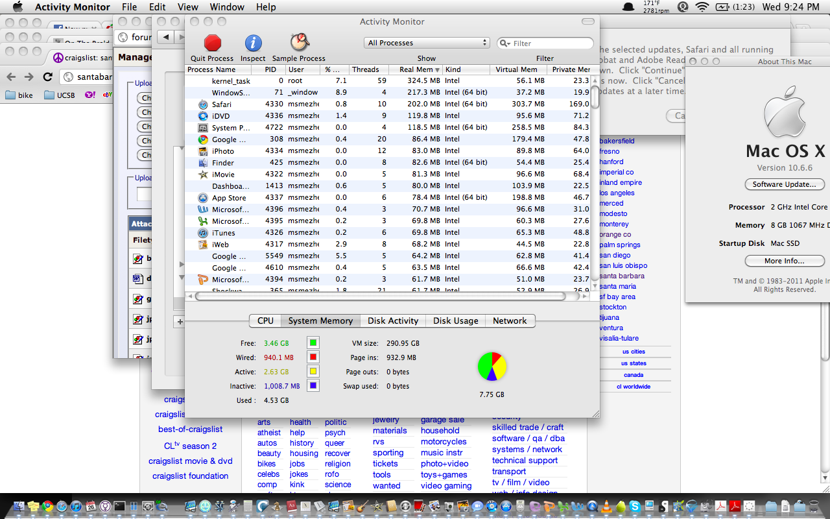Click the More Info... button
The height and width of the screenshot is (519, 830).
coord(785,261)
